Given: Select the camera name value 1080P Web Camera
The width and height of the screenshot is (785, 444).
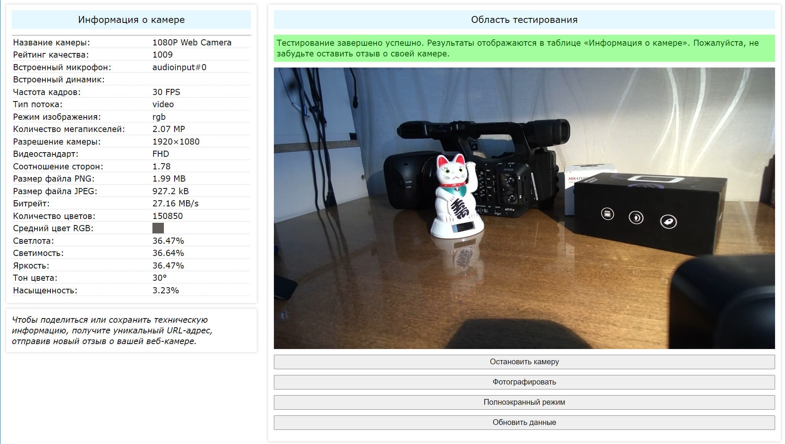Looking at the screenshot, I should [192, 42].
